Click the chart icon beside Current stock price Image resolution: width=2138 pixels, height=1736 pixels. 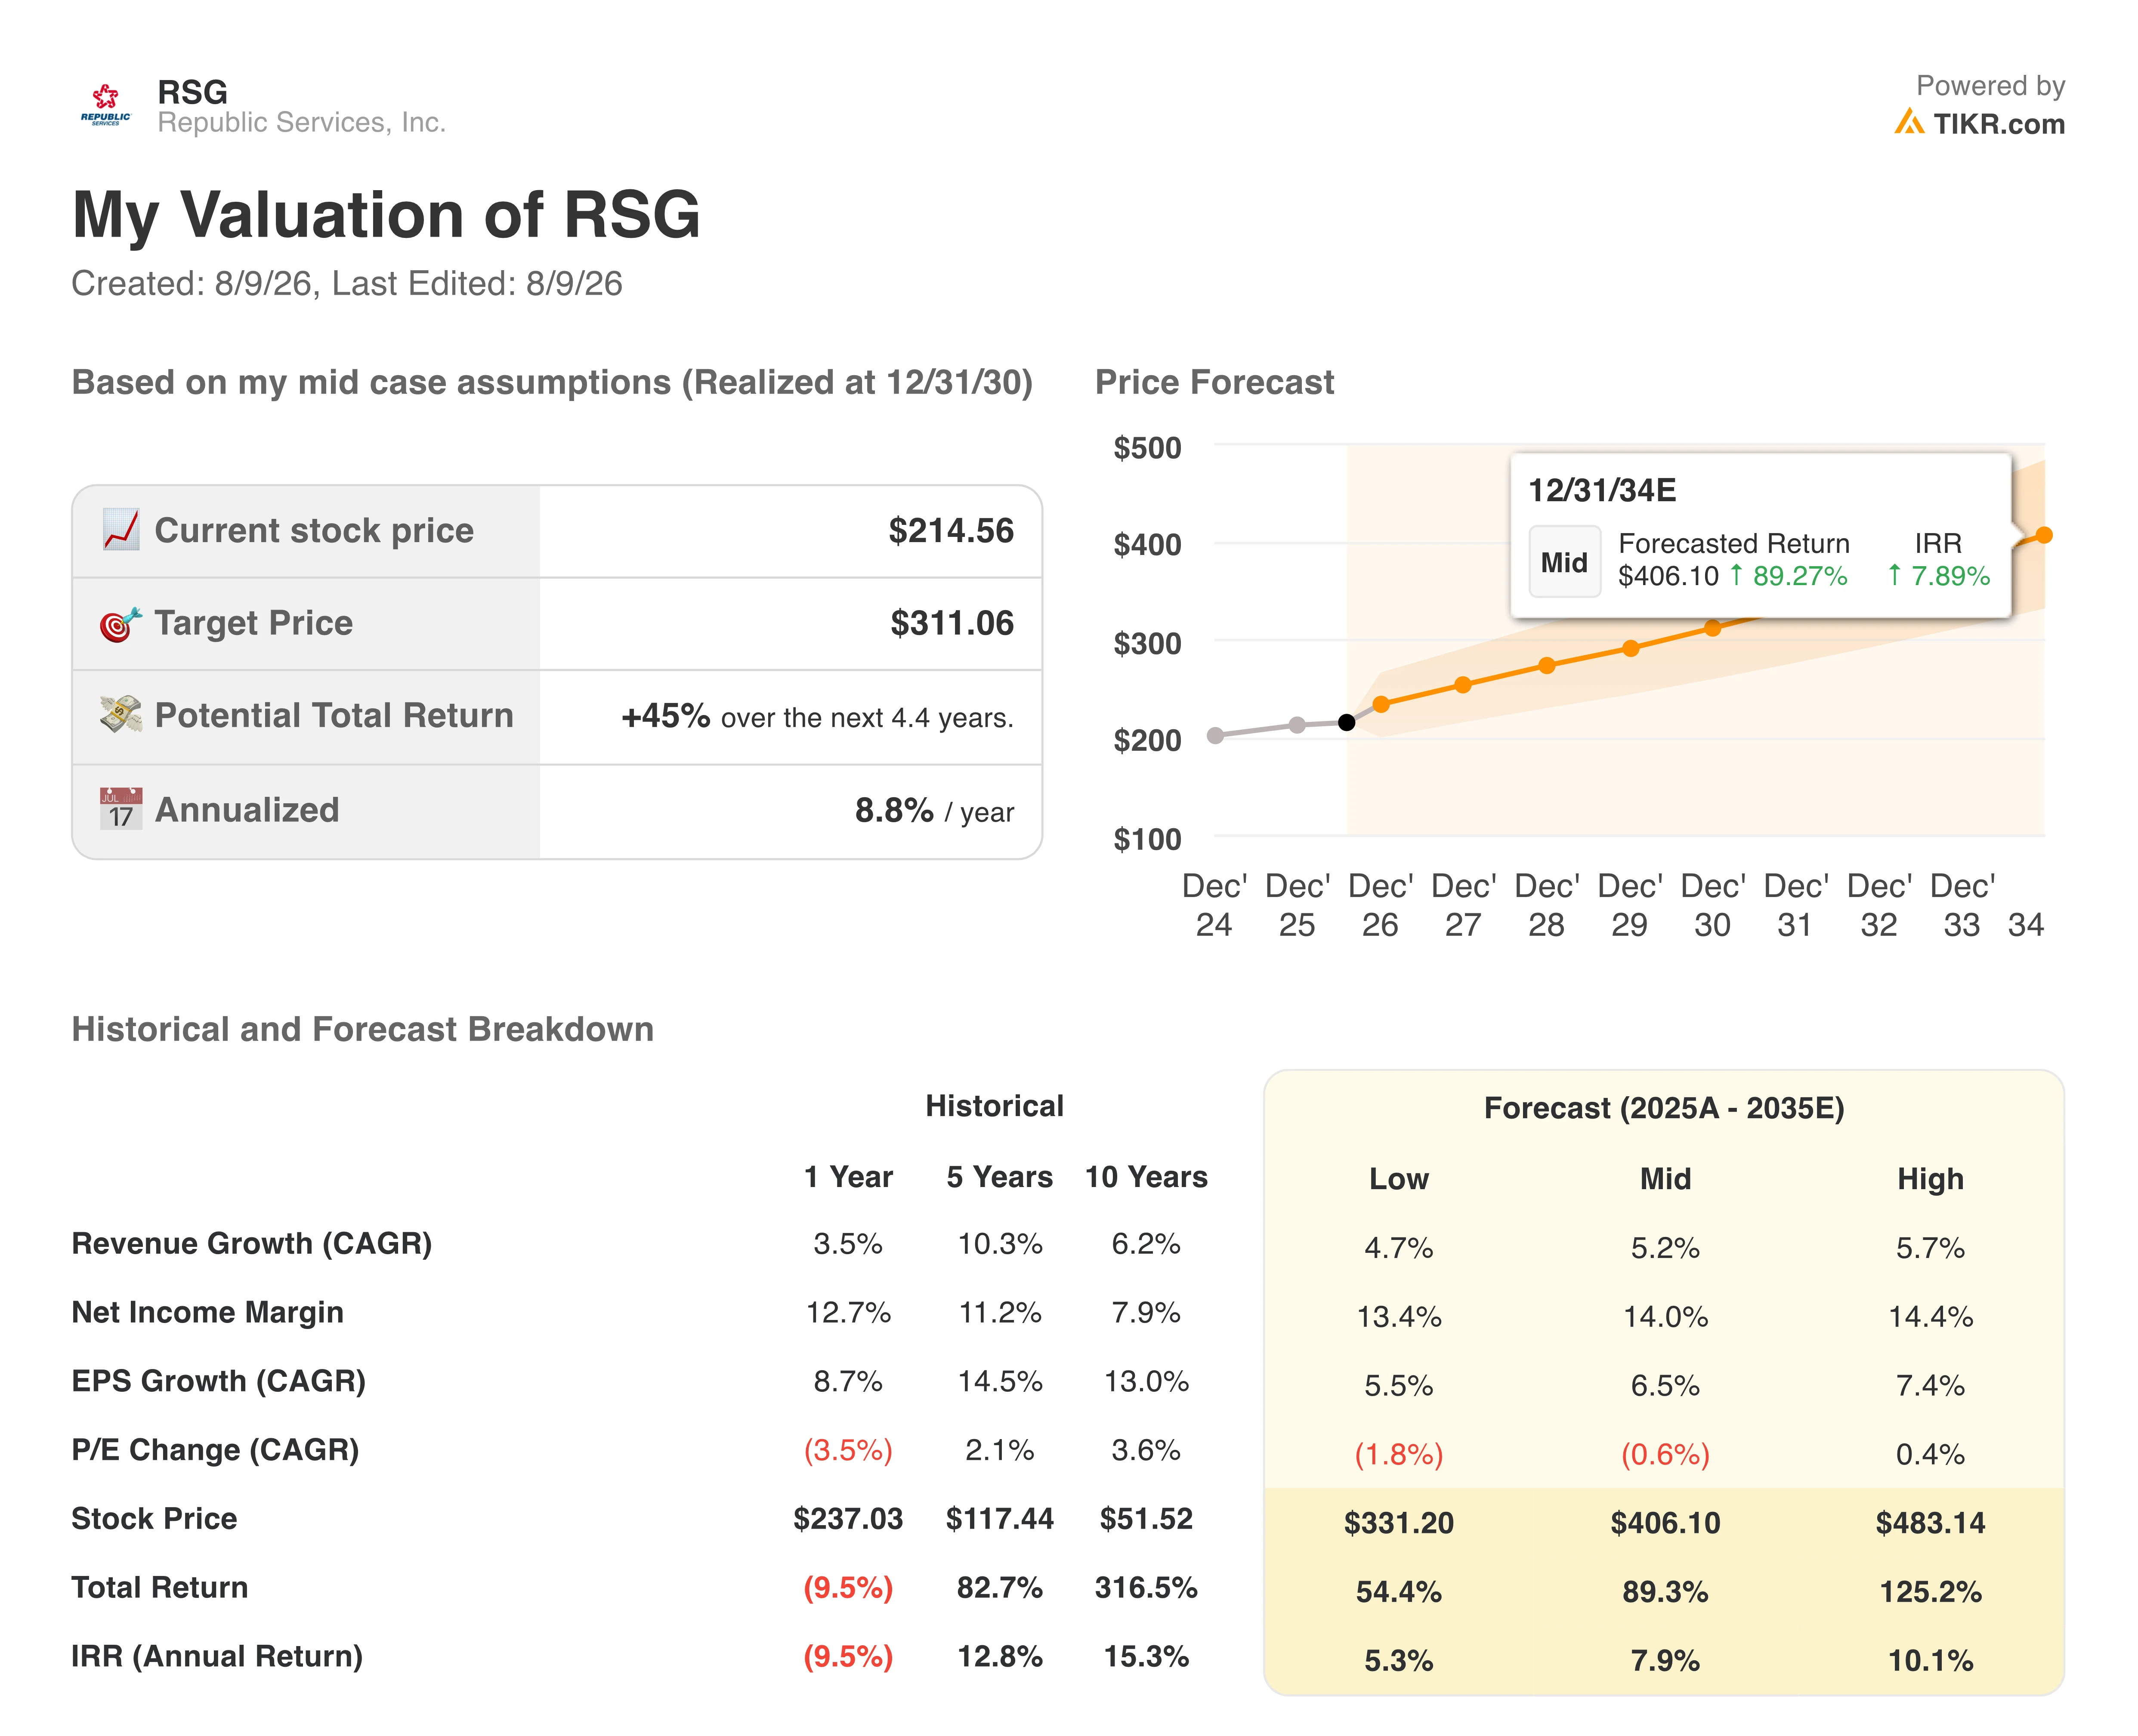(121, 530)
